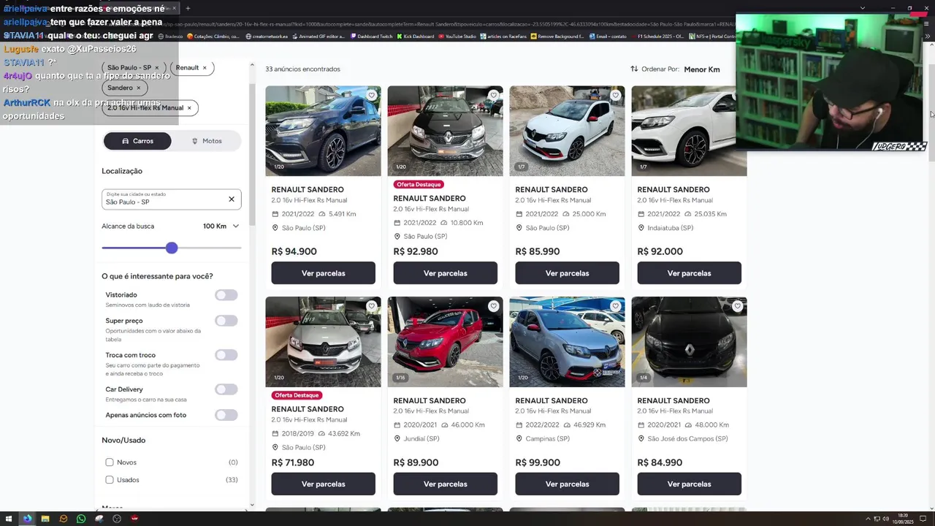This screenshot has width=935, height=526.
Task: Click Ver parcelas for Indaiatuba R$ 92.000 car
Action: 689,273
